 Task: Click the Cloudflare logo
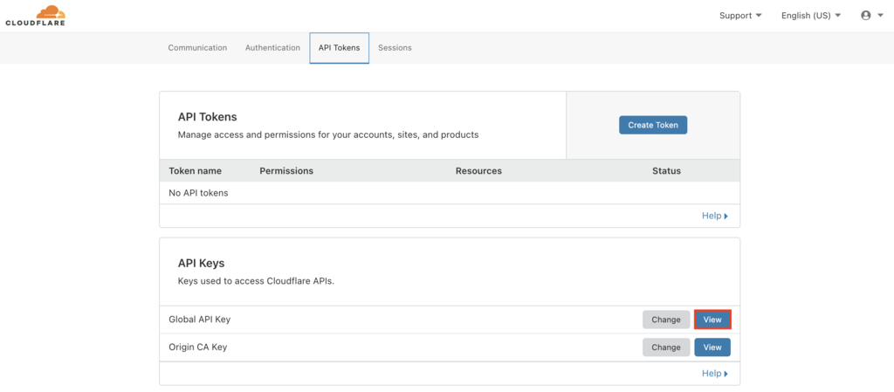35,15
